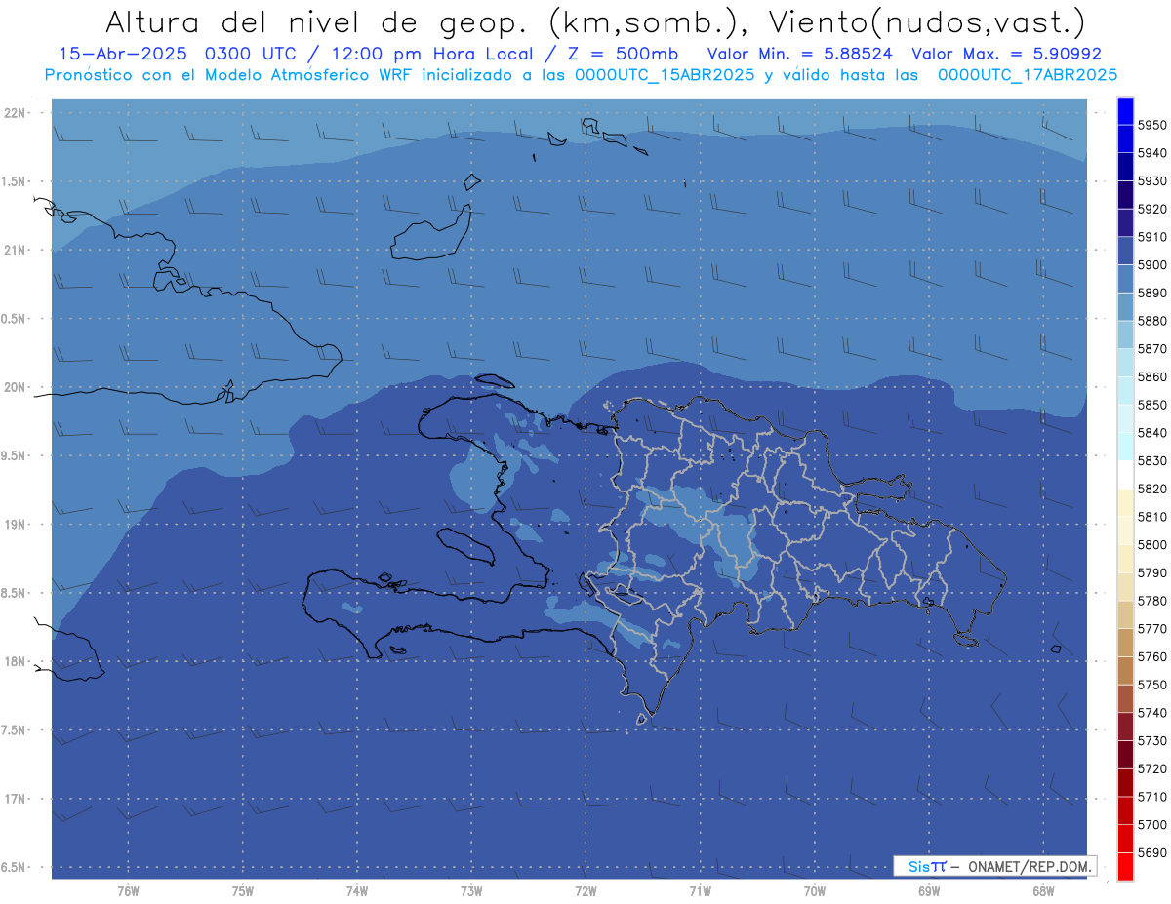
Task: Click the bright blue swatch above 5950
Action: click(1125, 112)
